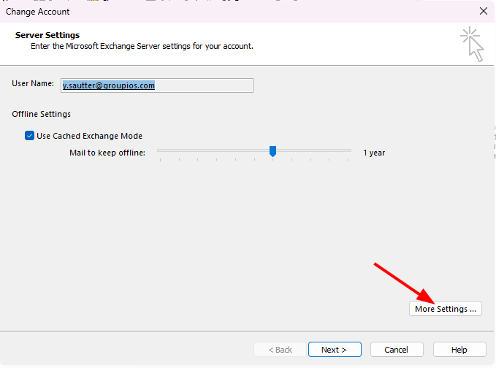Open More Settings for the account
The height and width of the screenshot is (368, 496).
click(x=445, y=309)
